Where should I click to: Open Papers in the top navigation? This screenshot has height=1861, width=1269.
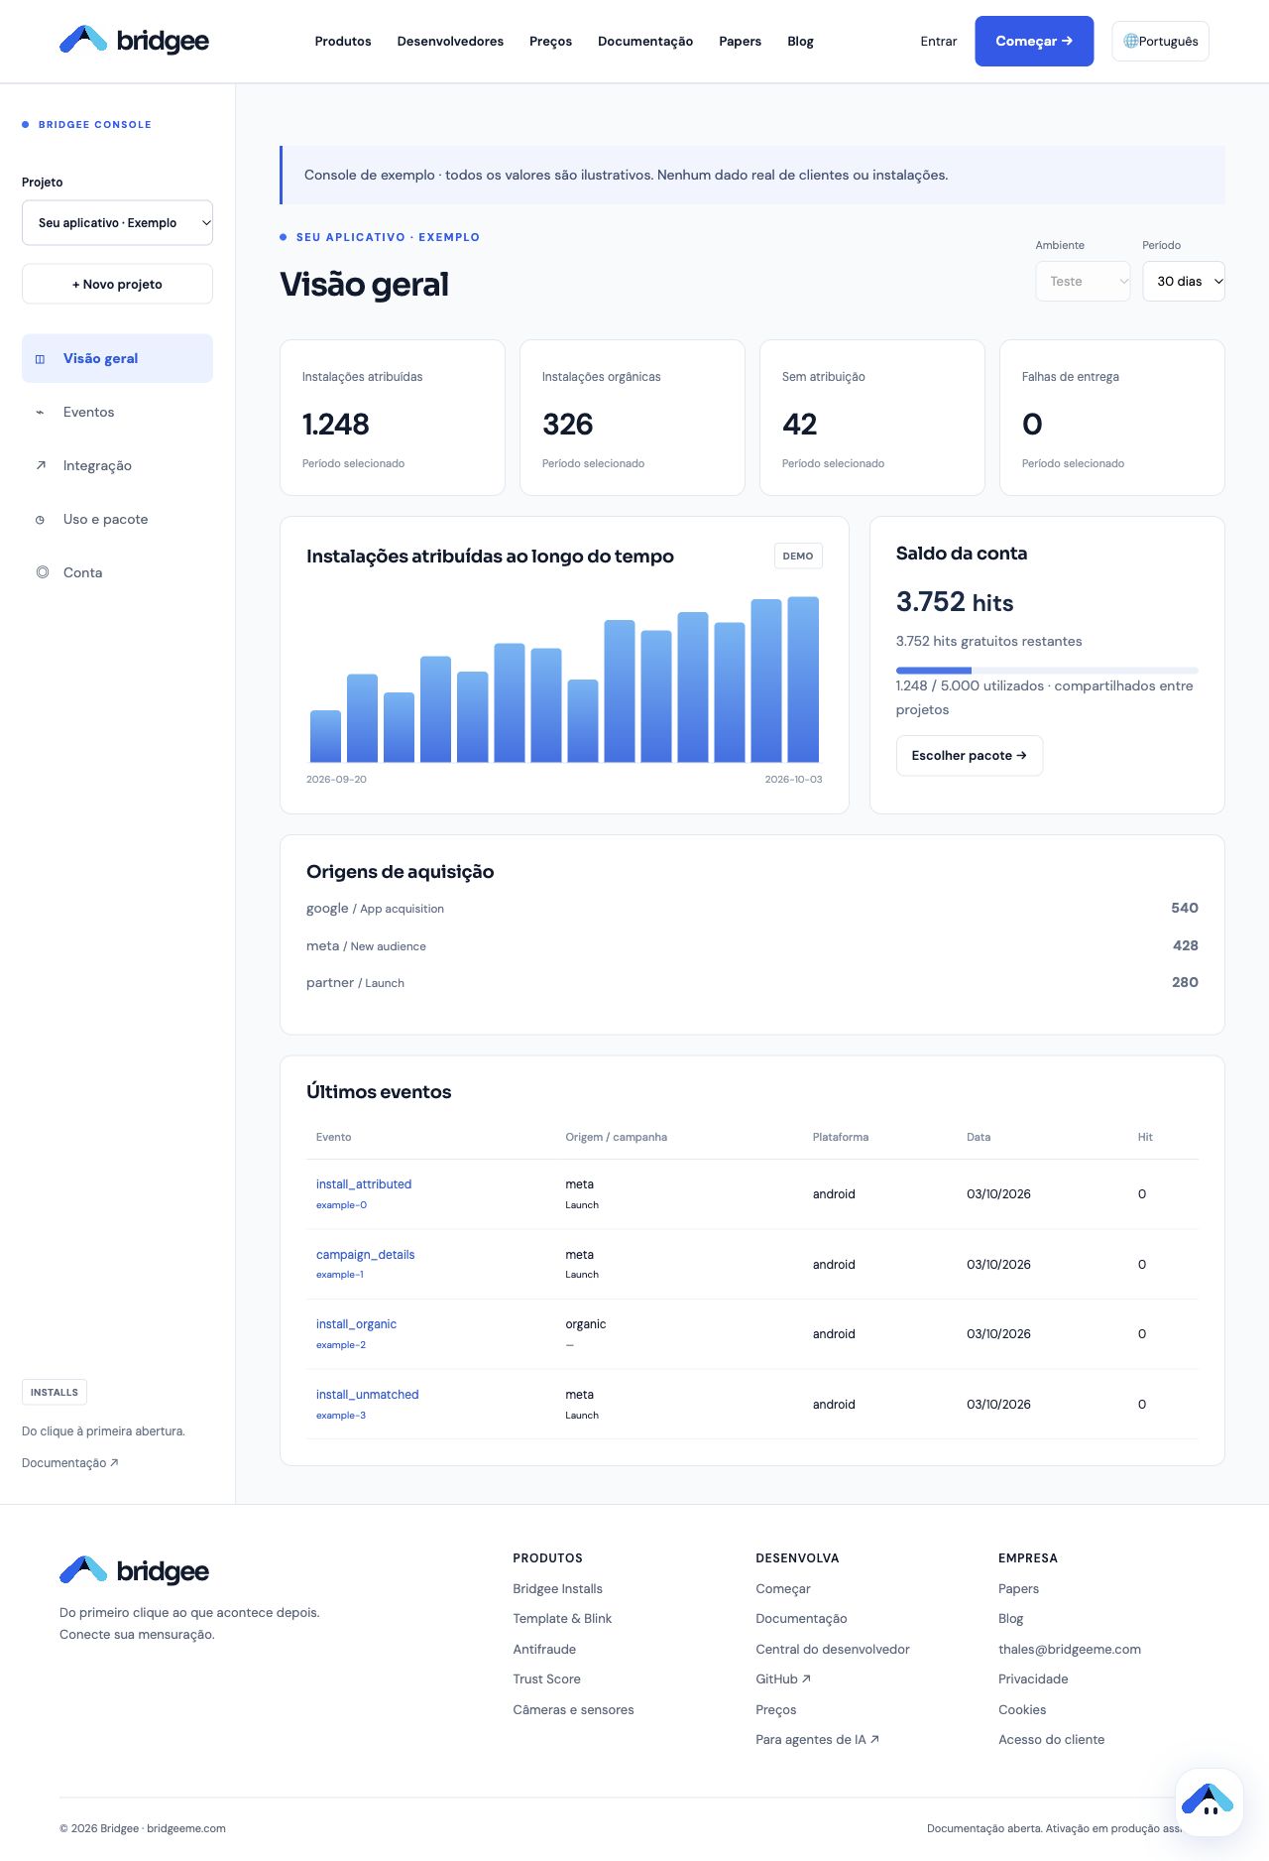pyautogui.click(x=740, y=41)
